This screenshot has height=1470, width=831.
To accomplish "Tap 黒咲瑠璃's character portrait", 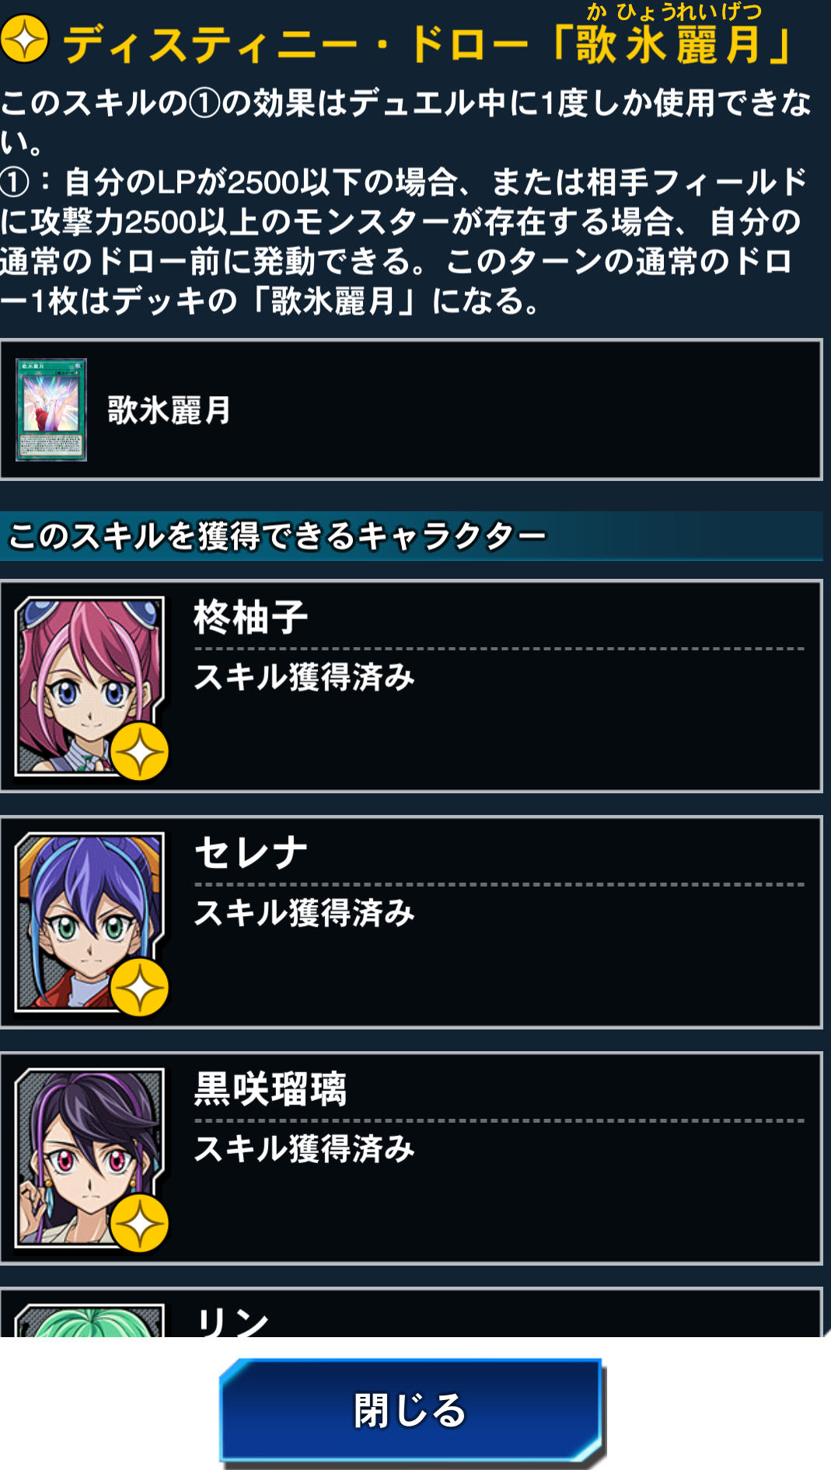I will pyautogui.click(x=89, y=1158).
